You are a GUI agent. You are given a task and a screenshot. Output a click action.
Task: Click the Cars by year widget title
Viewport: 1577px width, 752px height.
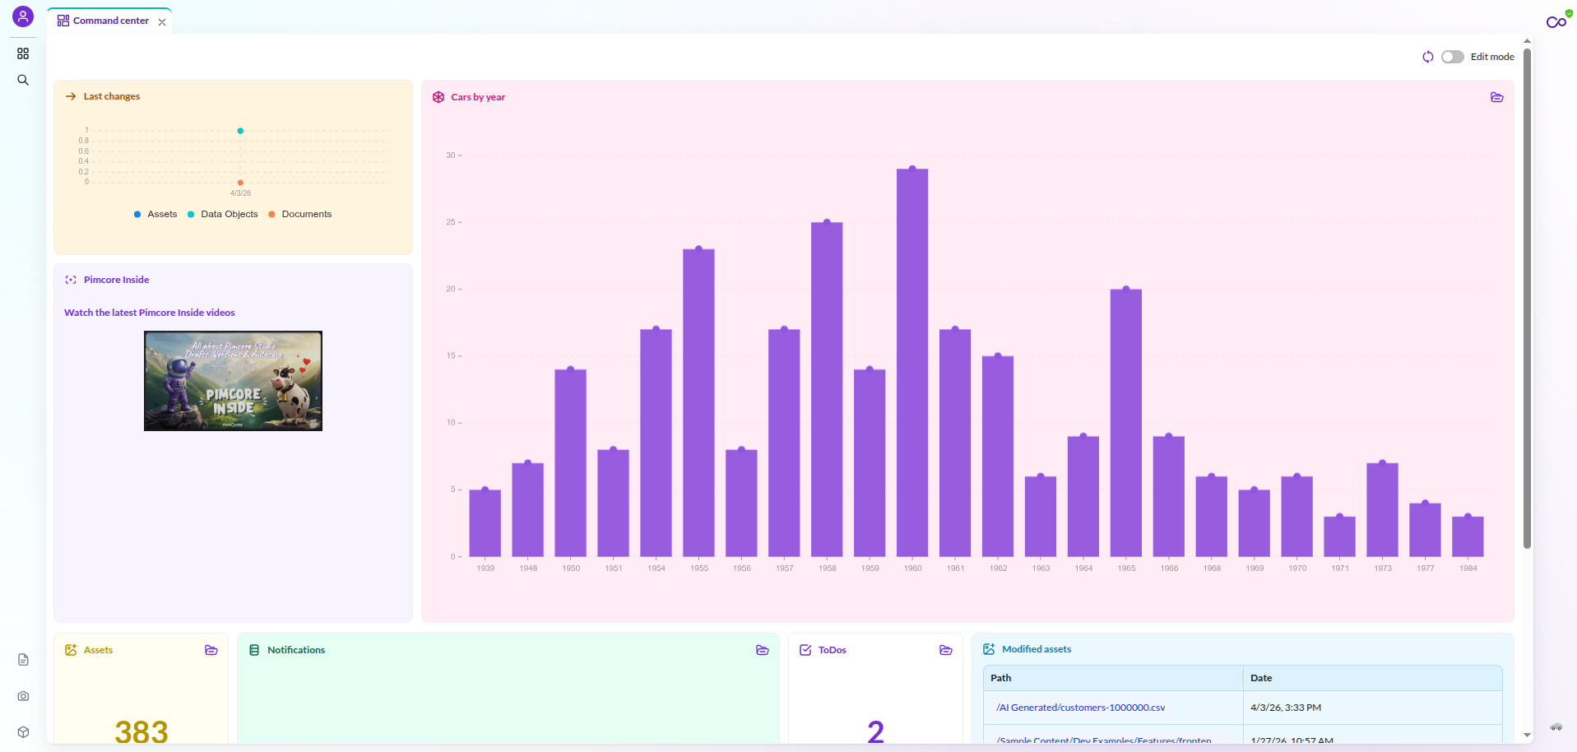coord(478,97)
